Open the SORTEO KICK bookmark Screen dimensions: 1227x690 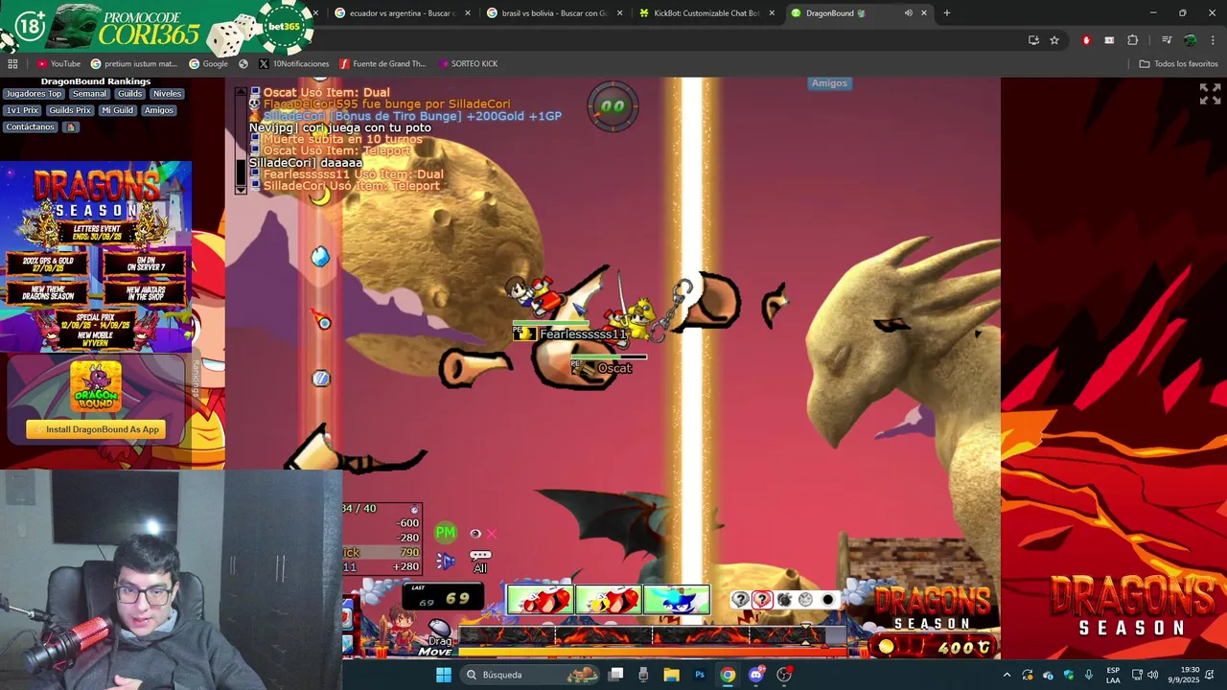tap(469, 64)
